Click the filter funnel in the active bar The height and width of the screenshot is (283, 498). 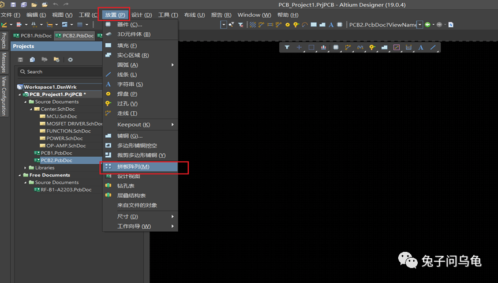287,47
